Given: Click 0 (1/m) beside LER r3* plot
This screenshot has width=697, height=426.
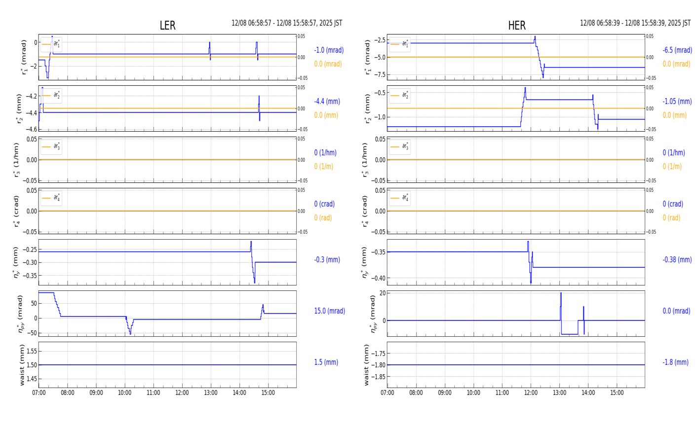Looking at the screenshot, I should coord(324,167).
